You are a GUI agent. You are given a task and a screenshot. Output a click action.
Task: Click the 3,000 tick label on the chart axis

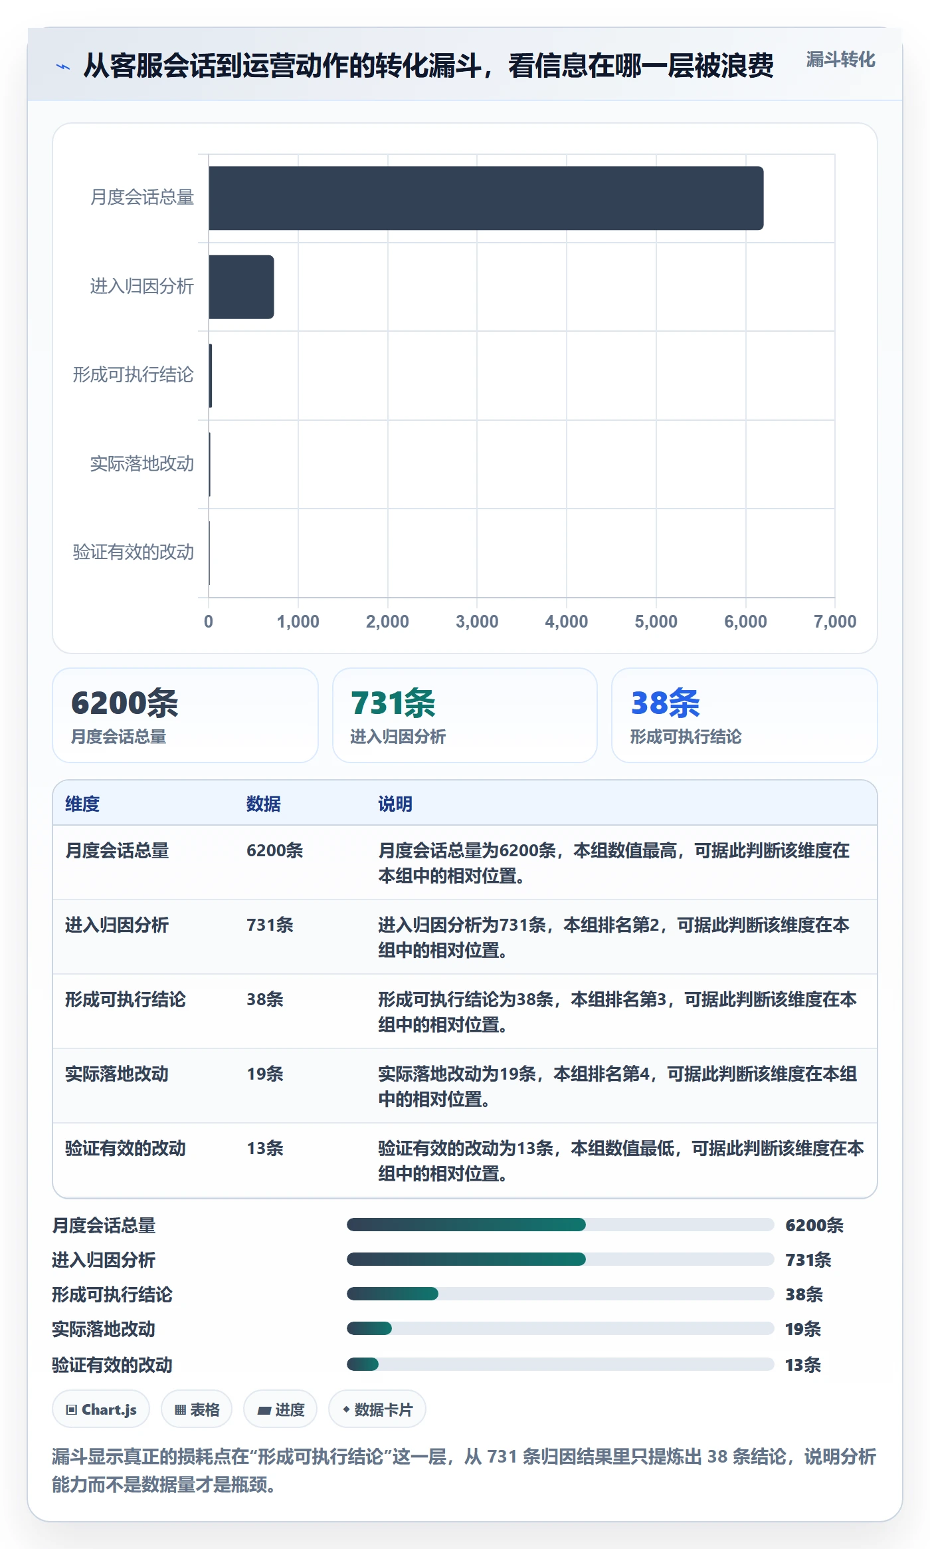tap(477, 622)
